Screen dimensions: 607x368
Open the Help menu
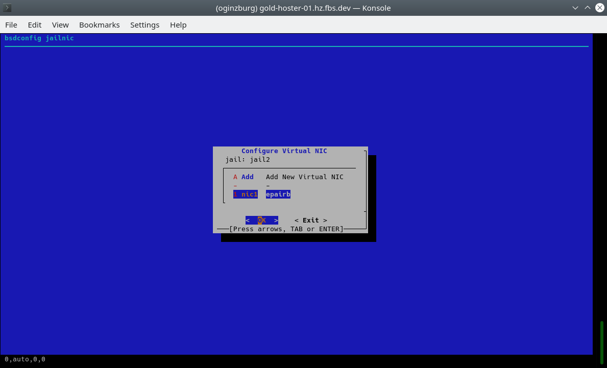click(178, 25)
